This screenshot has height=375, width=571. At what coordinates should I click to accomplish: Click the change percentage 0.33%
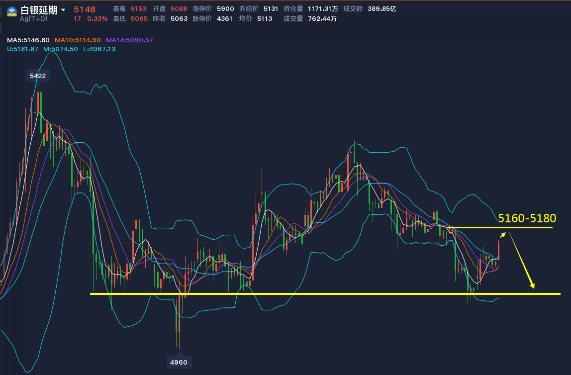(97, 18)
